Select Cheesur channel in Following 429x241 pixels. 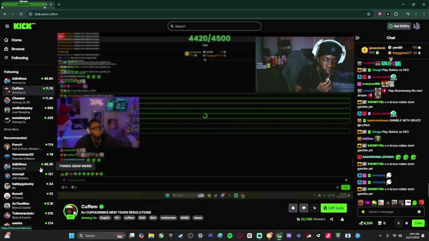[28, 100]
